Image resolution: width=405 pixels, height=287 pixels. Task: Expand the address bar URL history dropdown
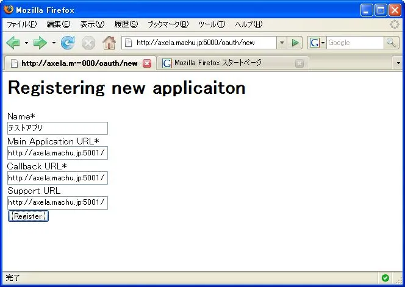282,43
